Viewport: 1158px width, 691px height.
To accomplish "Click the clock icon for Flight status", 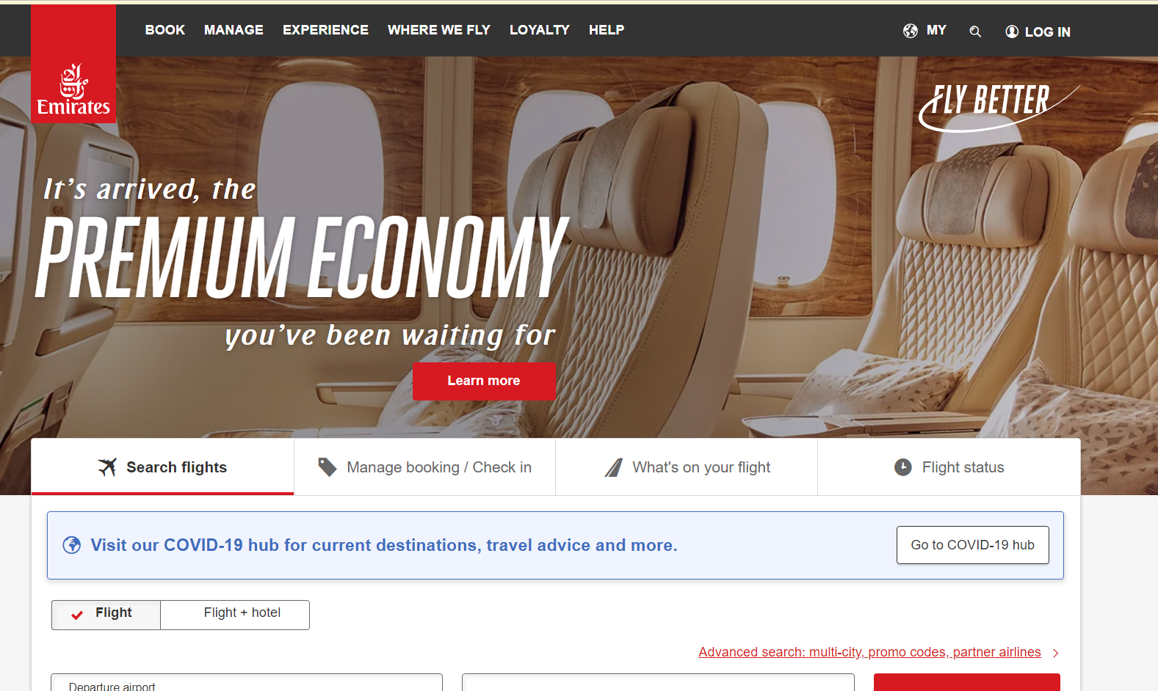I will click(x=903, y=467).
